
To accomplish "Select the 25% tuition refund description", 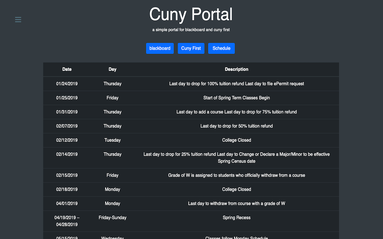I will pos(237,158).
